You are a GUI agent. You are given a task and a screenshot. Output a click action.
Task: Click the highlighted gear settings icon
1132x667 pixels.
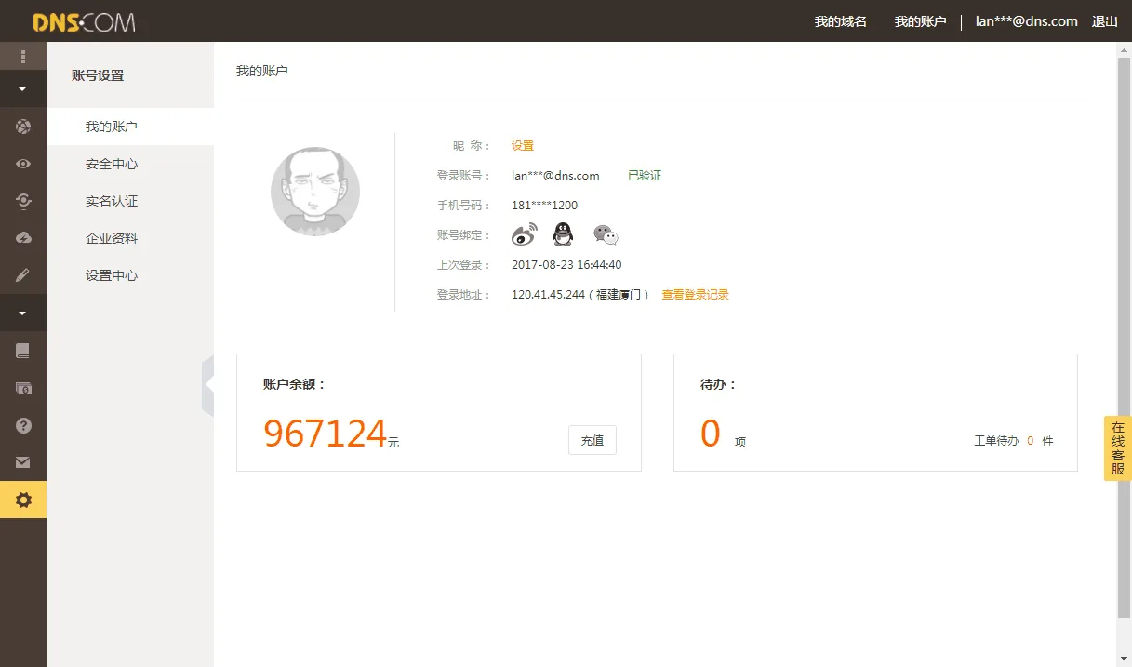(x=23, y=500)
